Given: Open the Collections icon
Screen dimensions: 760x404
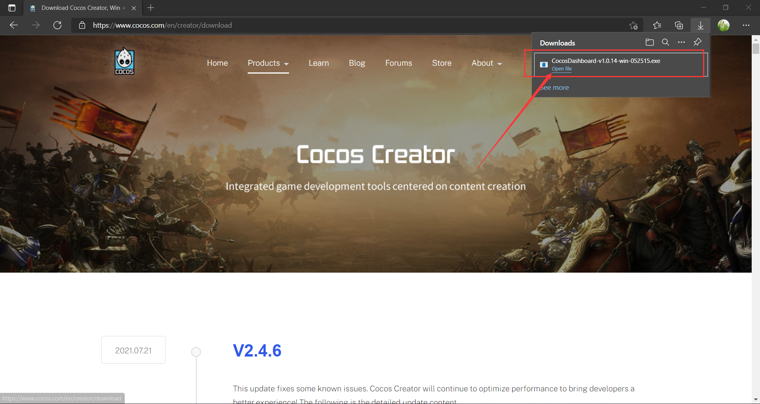Looking at the screenshot, I should [679, 25].
